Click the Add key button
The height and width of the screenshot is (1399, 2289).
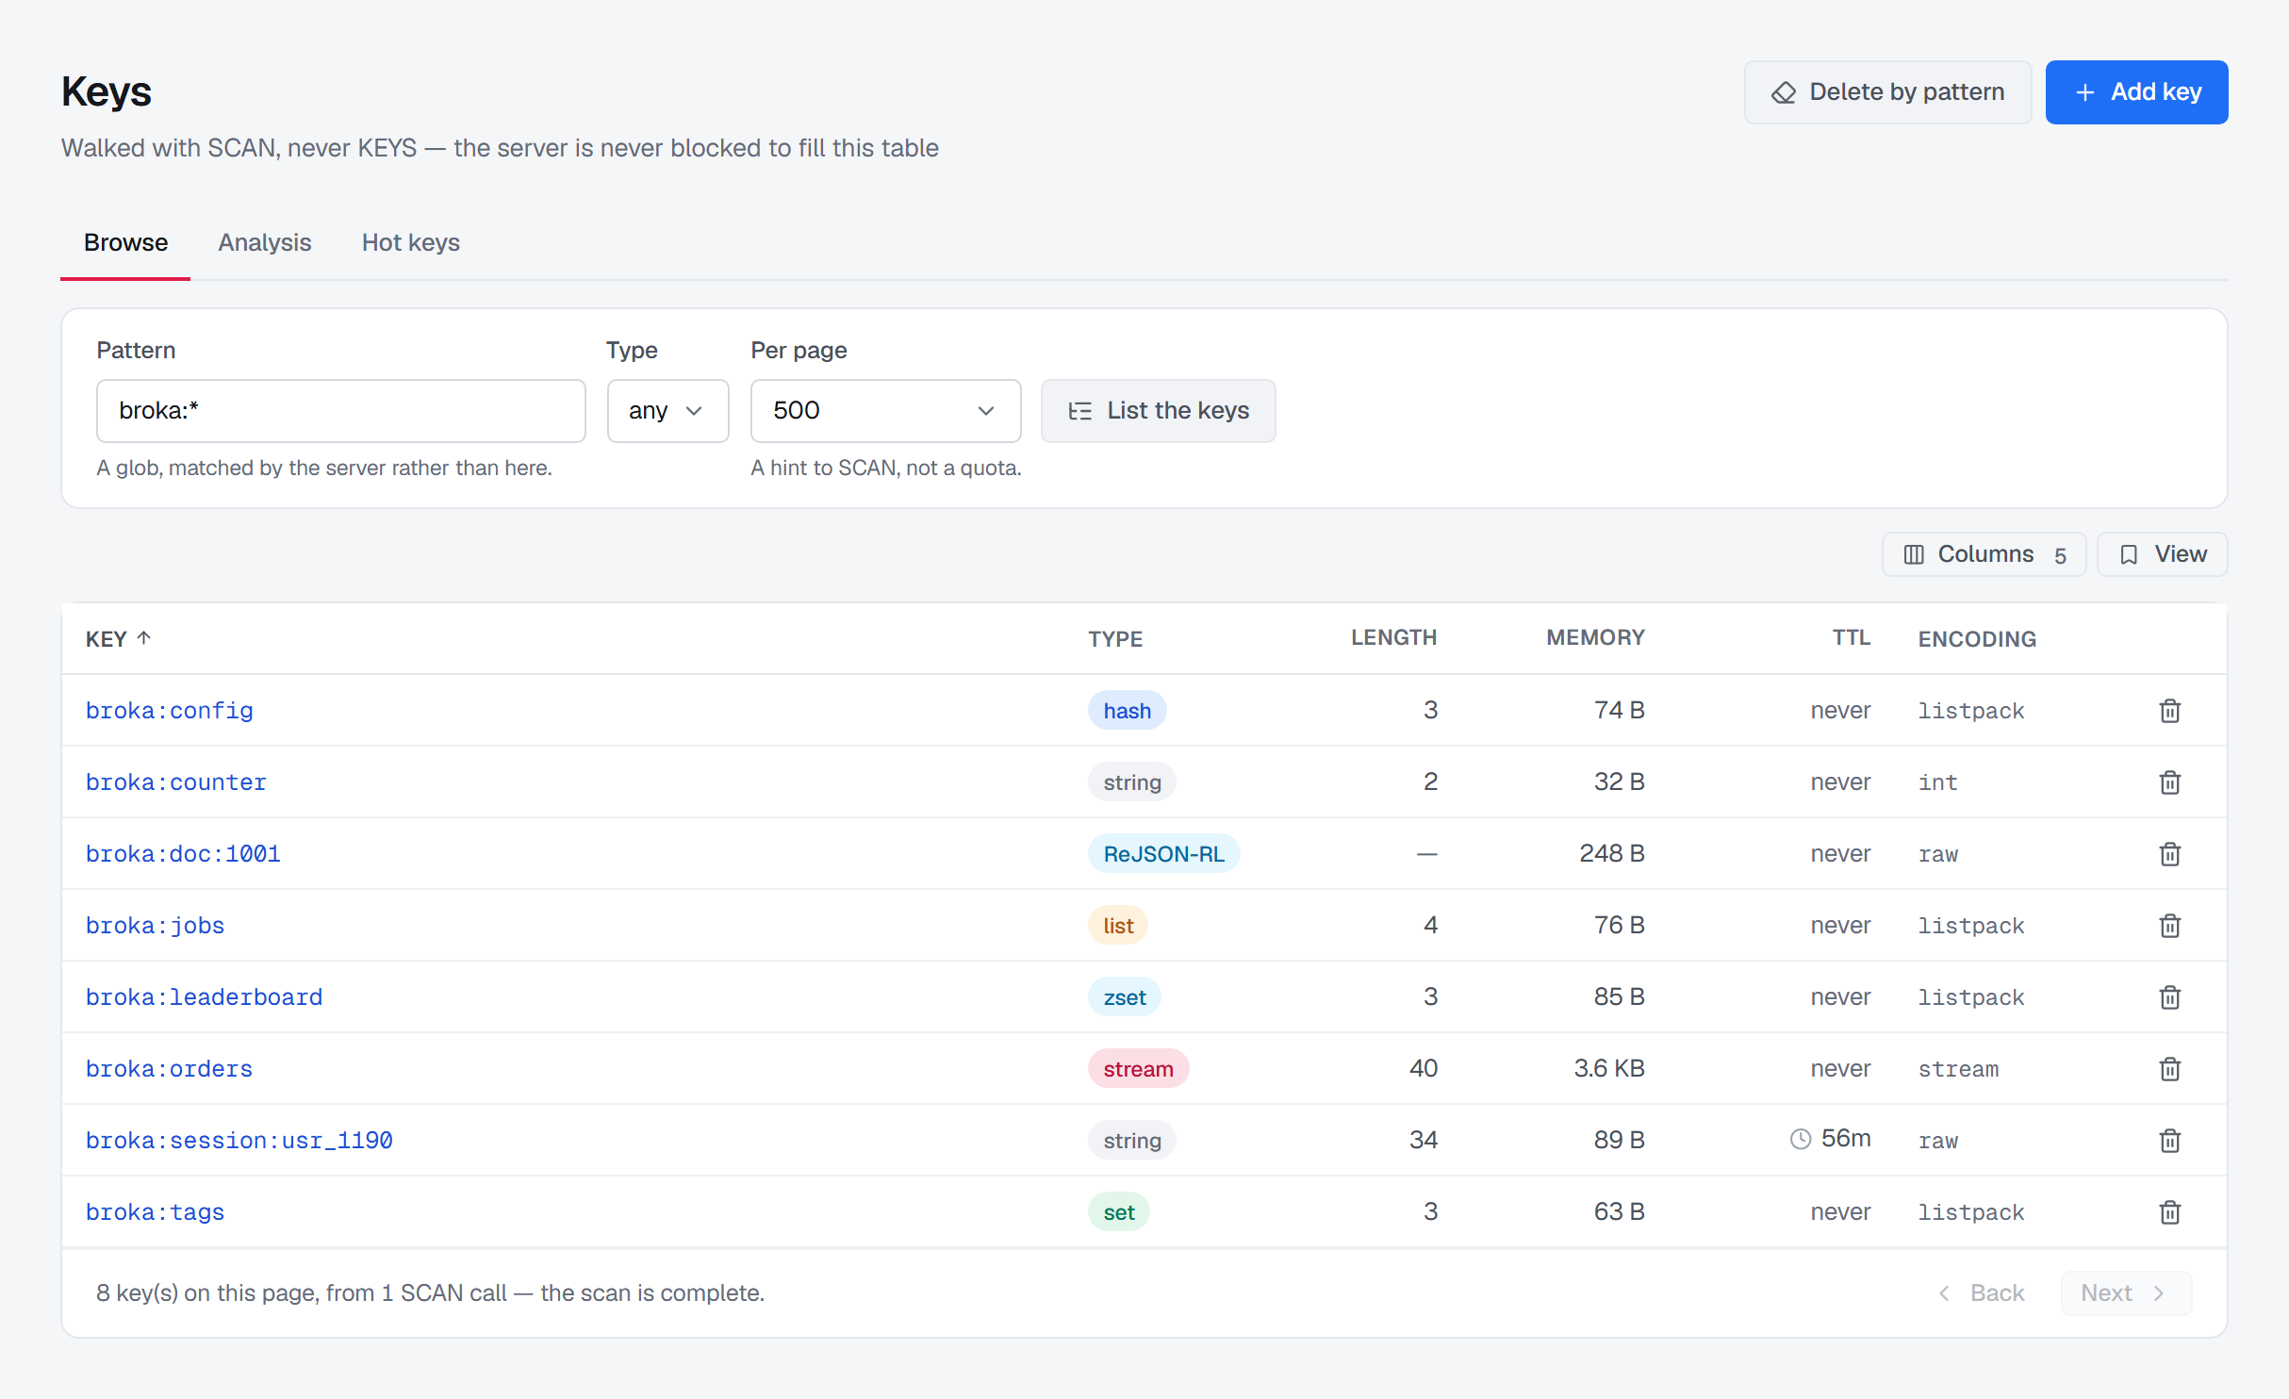2136,92
